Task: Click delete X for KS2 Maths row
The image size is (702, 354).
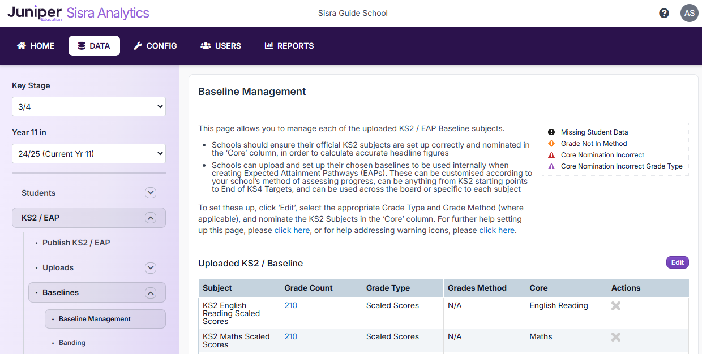Action: coord(616,337)
